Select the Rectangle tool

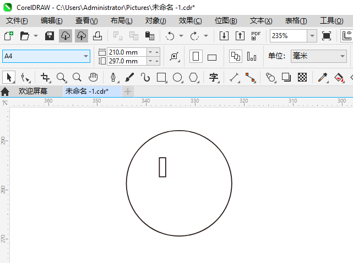point(161,77)
